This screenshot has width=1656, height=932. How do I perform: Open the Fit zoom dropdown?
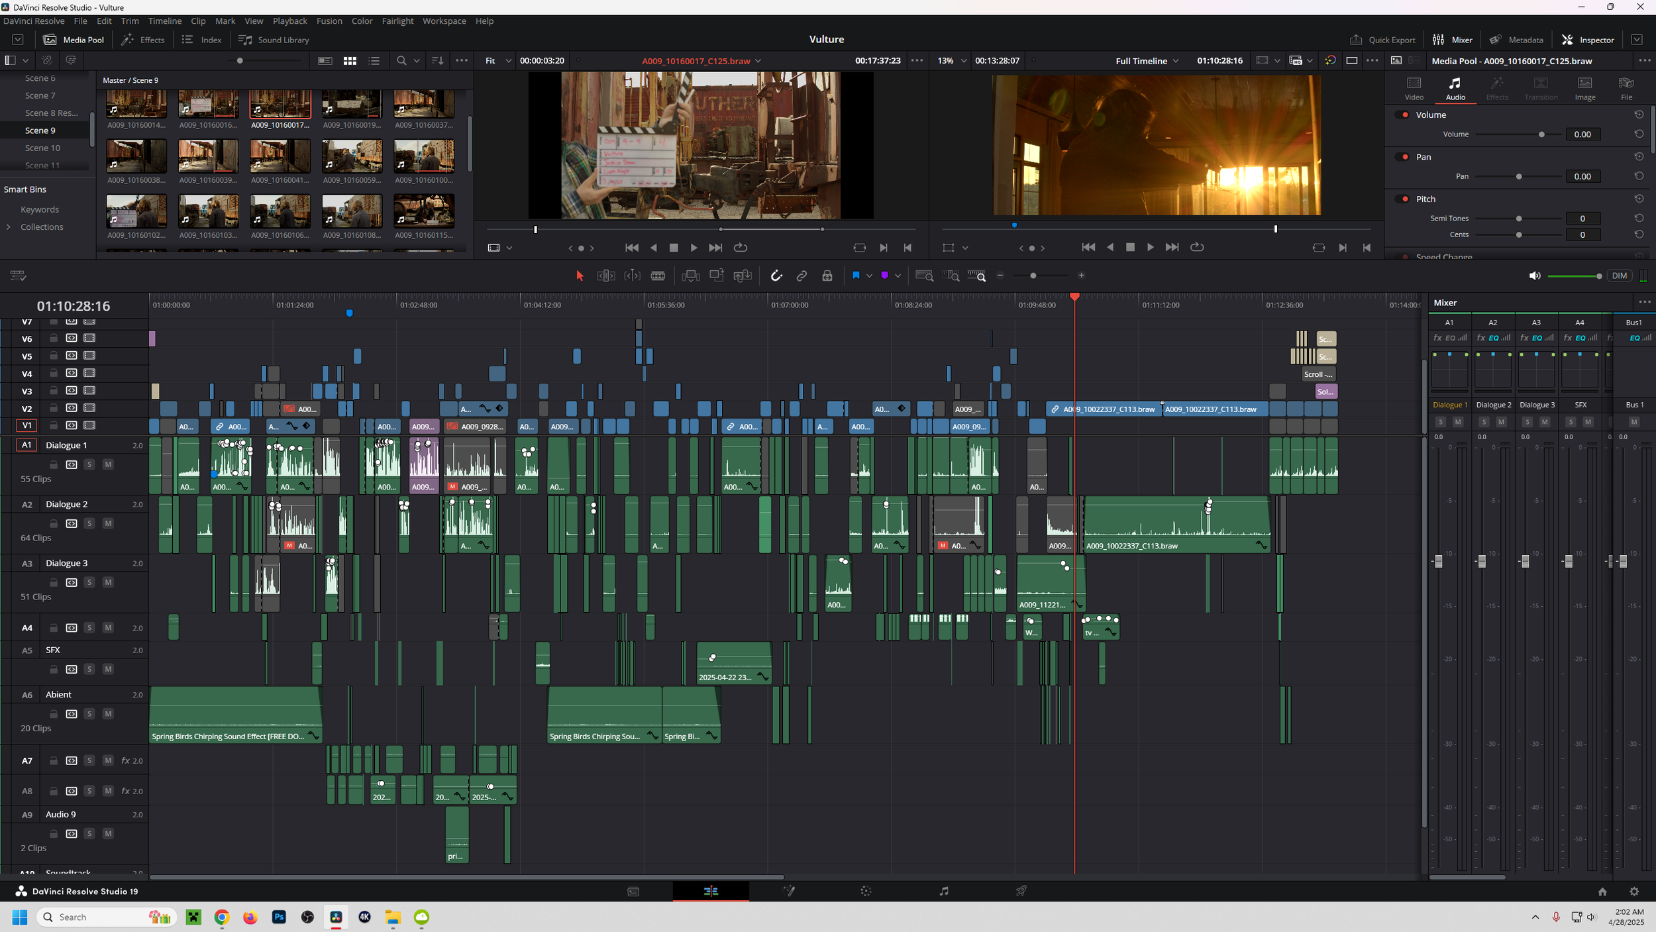point(498,60)
